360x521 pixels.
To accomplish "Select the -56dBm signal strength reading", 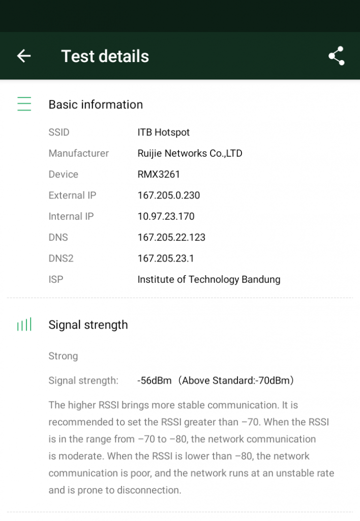I will [155, 381].
